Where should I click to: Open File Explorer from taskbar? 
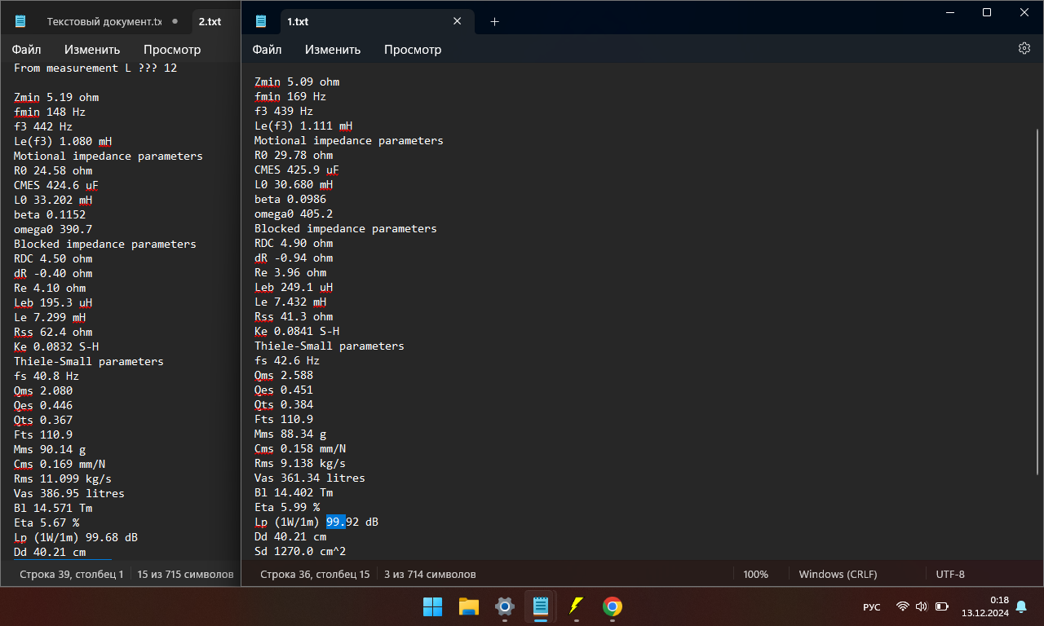point(468,606)
